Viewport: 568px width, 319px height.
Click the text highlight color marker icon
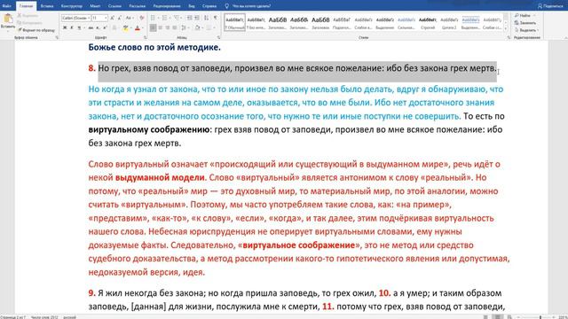(125, 27)
